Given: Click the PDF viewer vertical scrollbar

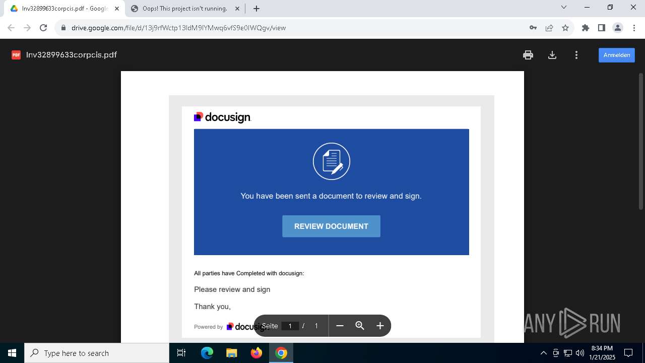Looking at the screenshot, I should (641, 141).
